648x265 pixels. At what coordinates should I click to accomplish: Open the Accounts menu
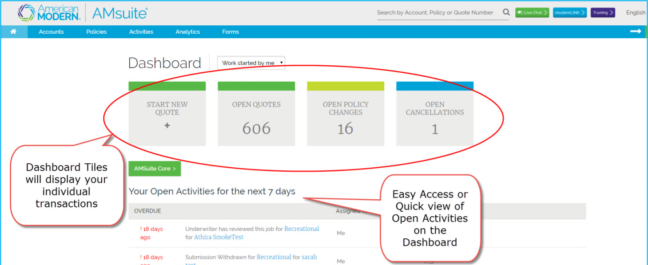pos(51,32)
